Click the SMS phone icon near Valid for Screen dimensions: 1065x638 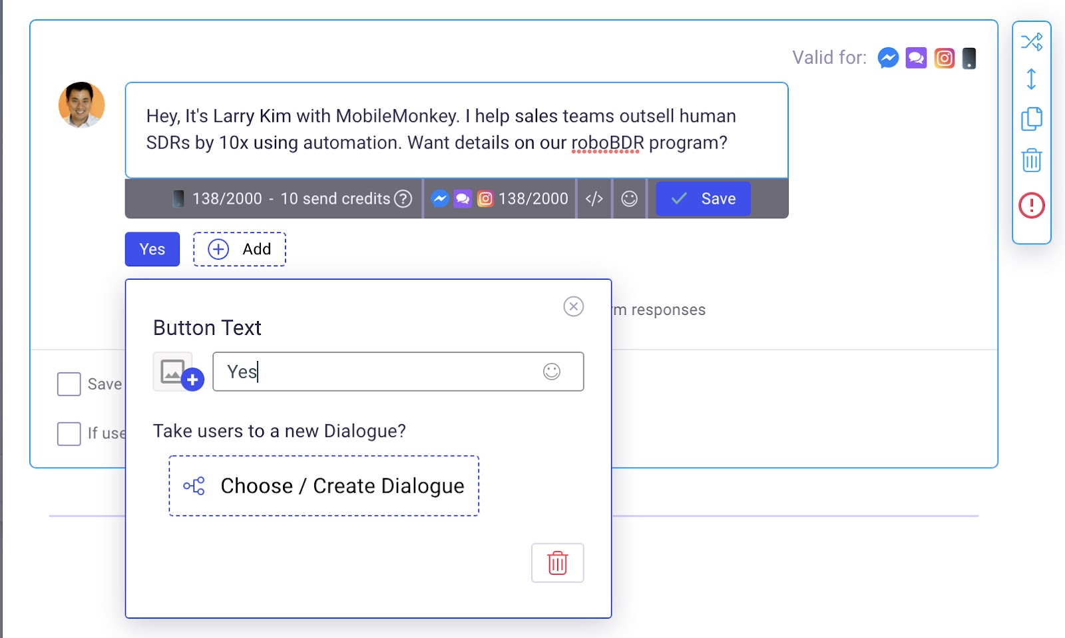969,58
